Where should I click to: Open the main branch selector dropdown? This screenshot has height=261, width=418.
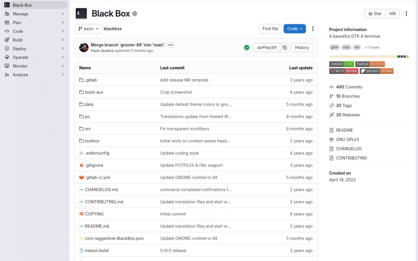click(x=88, y=29)
